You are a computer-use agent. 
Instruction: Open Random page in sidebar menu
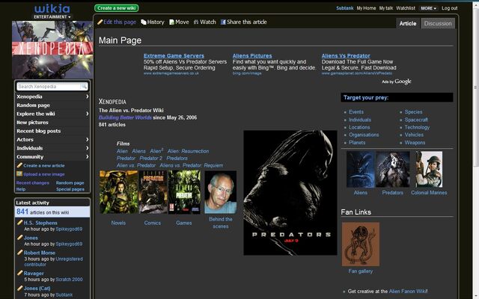pyautogui.click(x=33, y=105)
